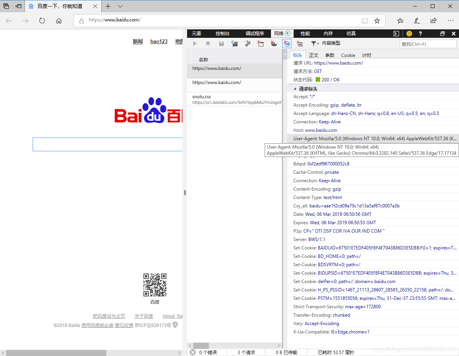The image size is (459, 356).
Task: Open a new browser tab
Action: (108, 6)
